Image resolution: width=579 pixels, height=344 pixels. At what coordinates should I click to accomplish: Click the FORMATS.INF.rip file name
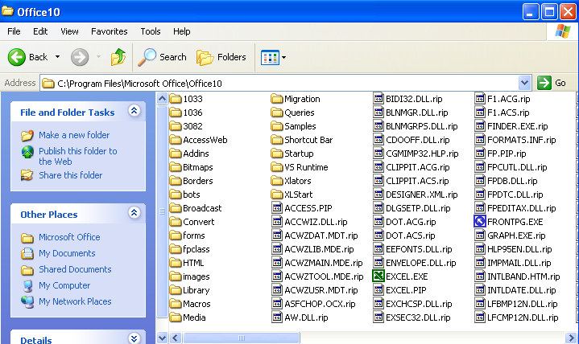[521, 140]
